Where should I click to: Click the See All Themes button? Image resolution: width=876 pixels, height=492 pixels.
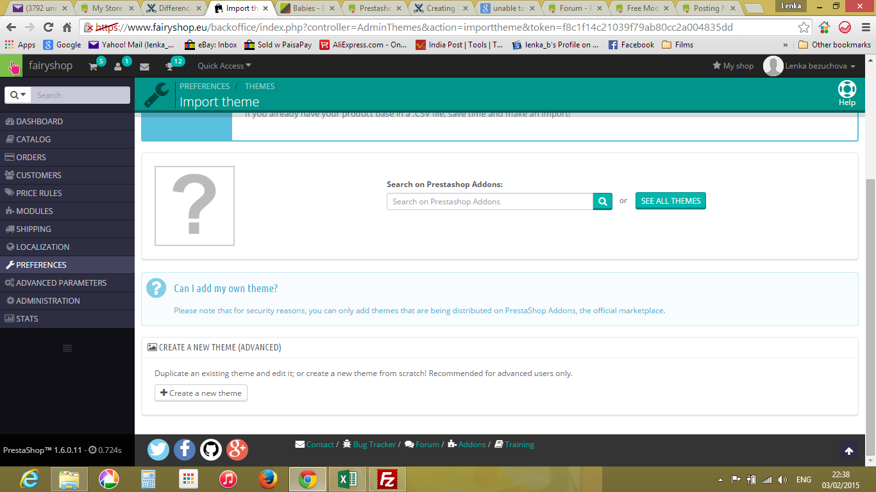coord(671,201)
